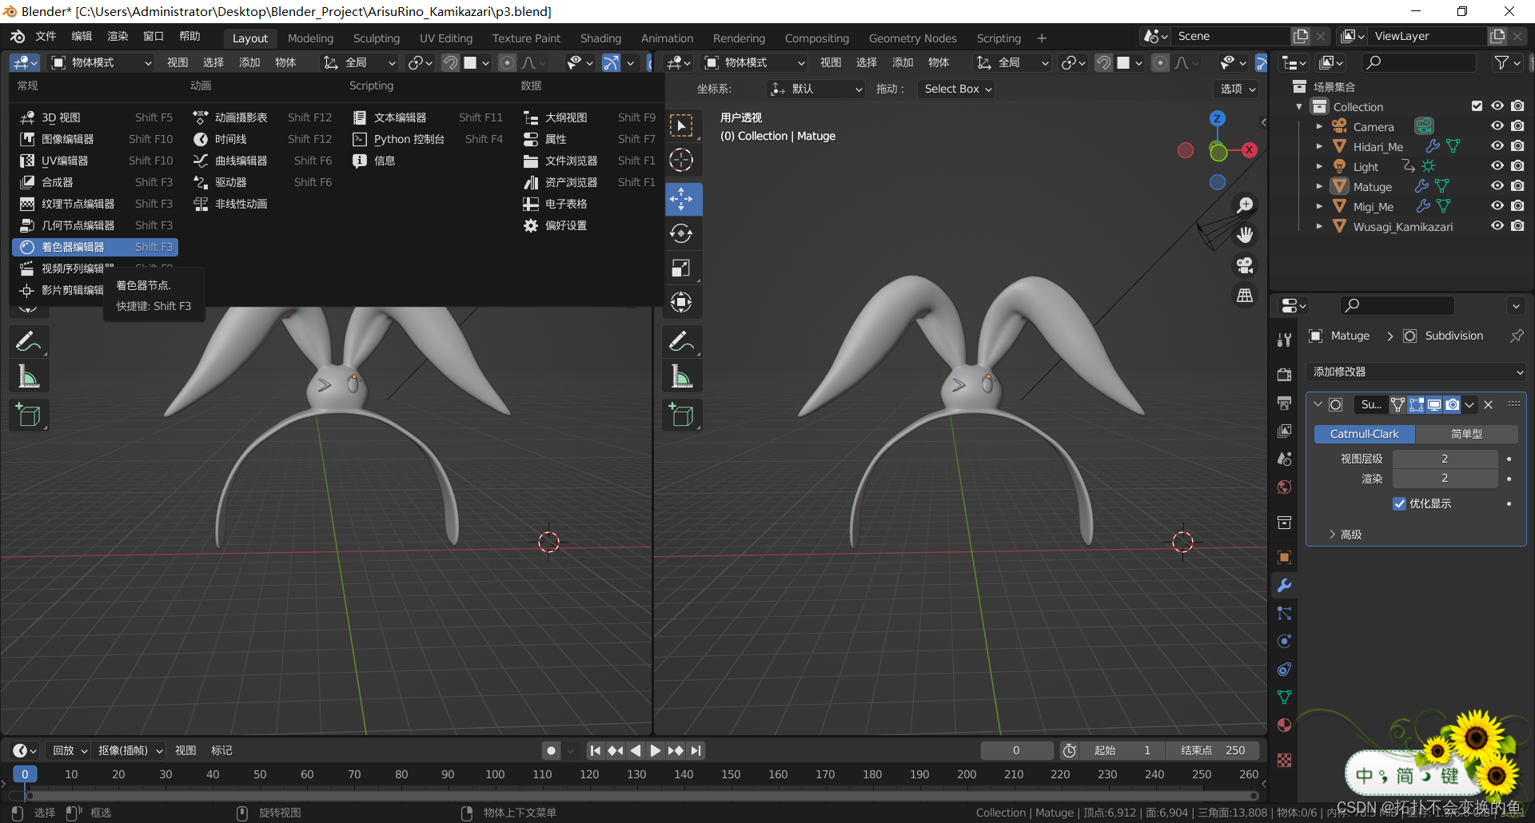Open 默认 orientation dropdown
Viewport: 1535px width, 823px height.
coord(815,89)
